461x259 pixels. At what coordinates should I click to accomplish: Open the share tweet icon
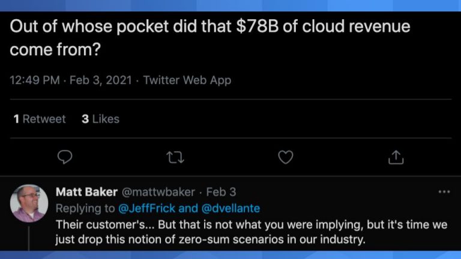pyautogui.click(x=396, y=157)
